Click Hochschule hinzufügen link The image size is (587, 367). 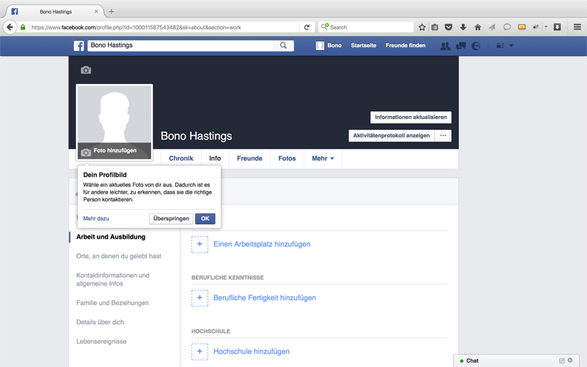(252, 352)
